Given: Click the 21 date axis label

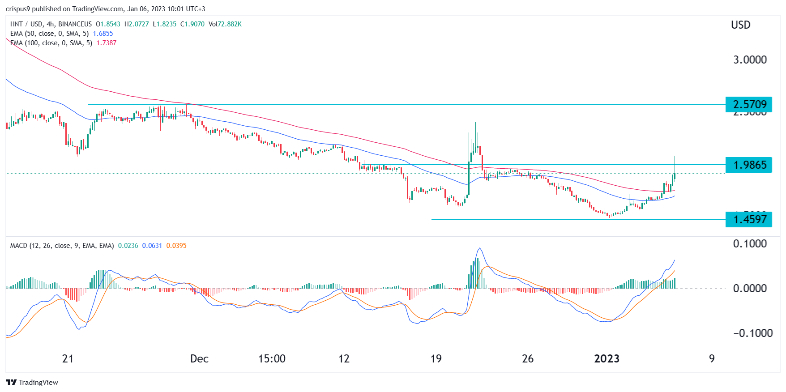Looking at the screenshot, I should [68, 358].
